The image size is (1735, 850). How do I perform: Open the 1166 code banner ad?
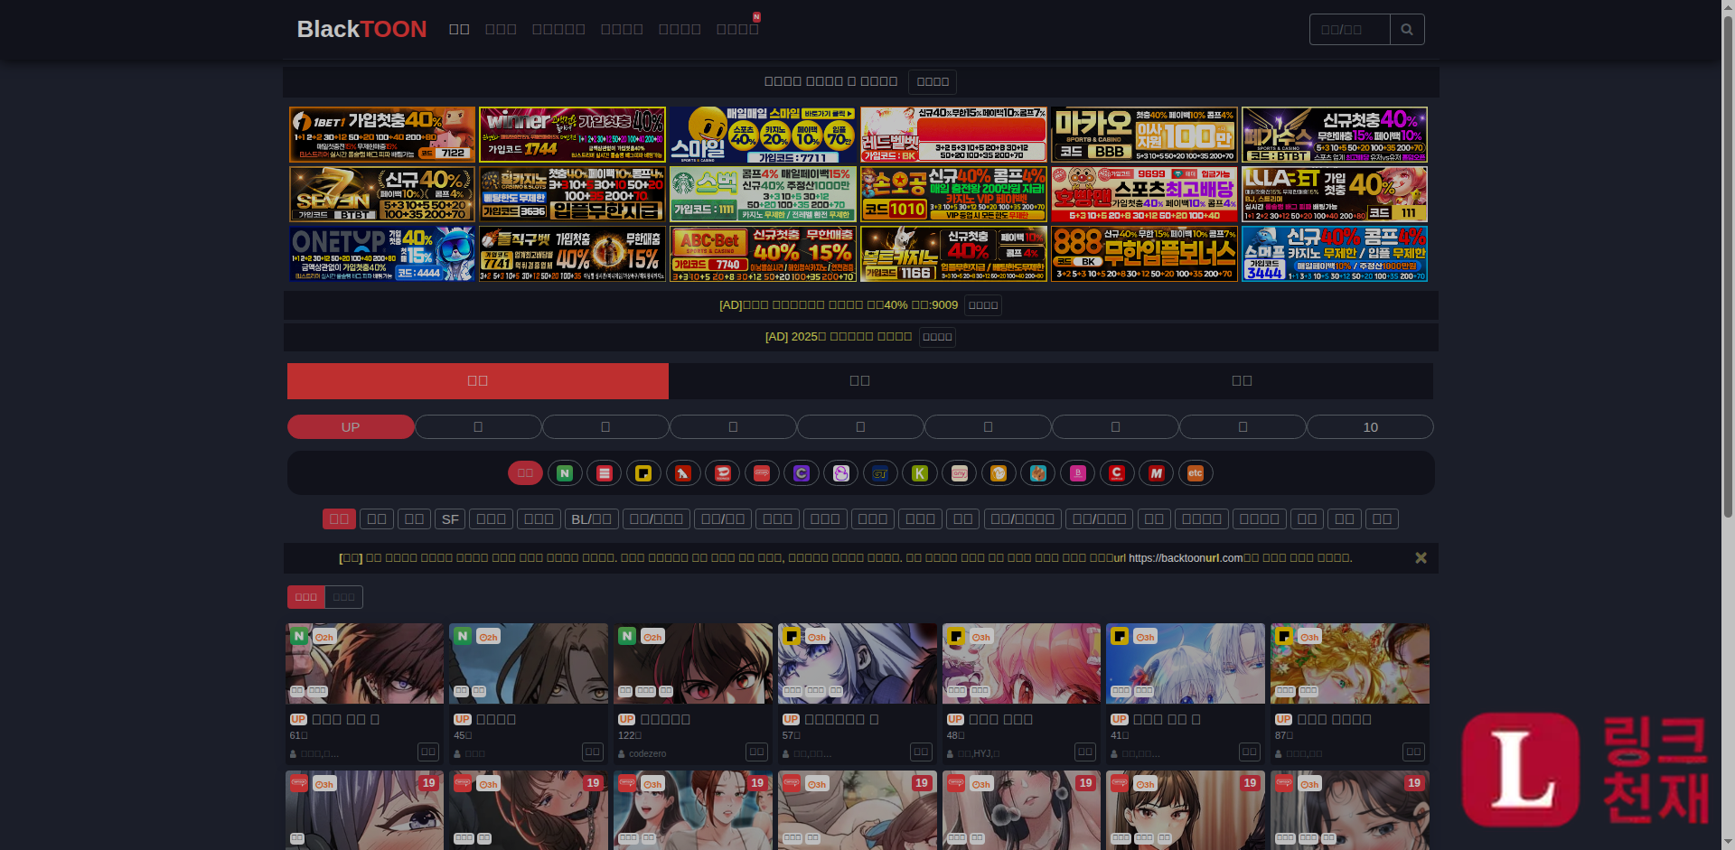953,254
